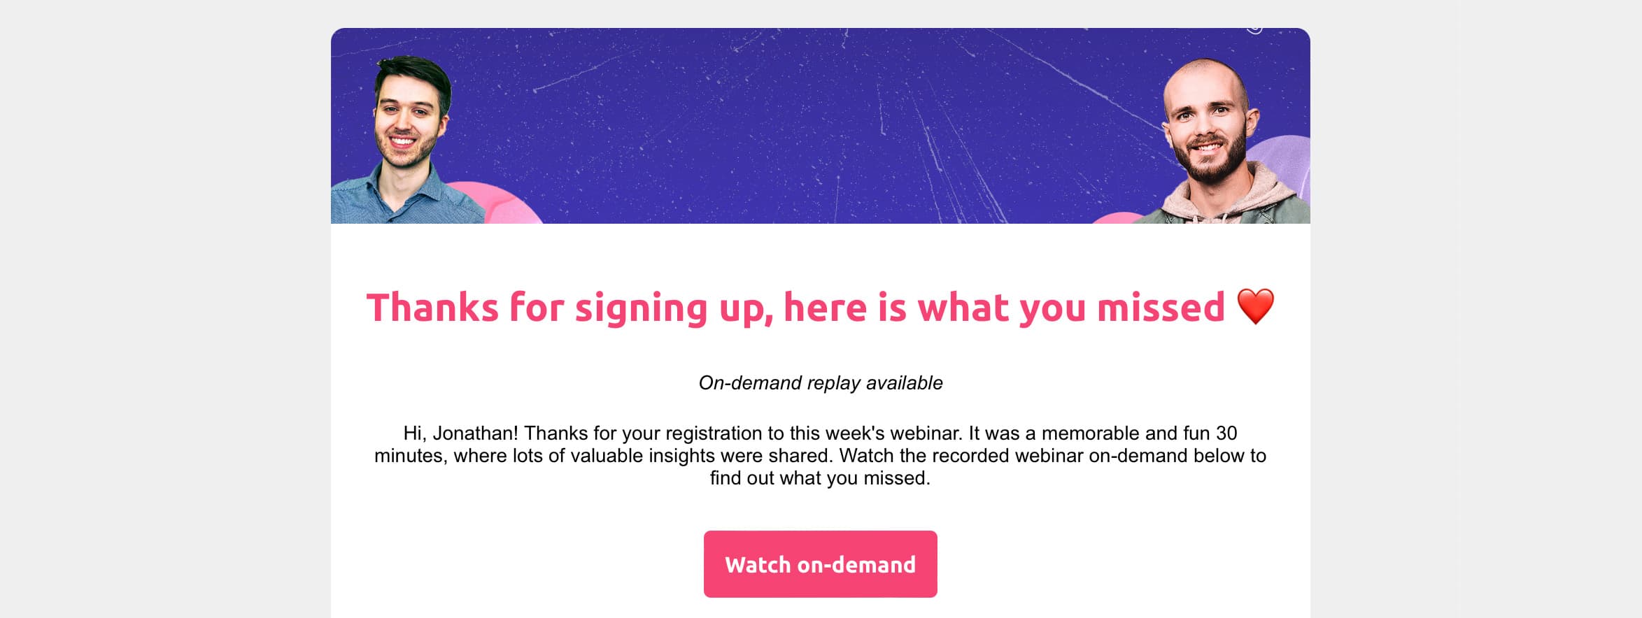Click "find out what you missed." text line

pos(820,478)
